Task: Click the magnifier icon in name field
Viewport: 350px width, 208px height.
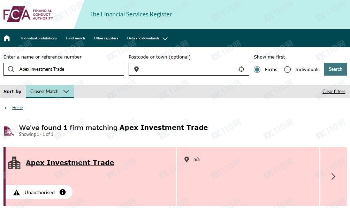Action: 11,69
